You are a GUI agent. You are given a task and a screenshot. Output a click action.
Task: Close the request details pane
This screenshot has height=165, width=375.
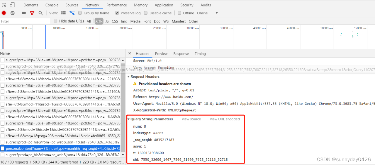pyautogui.click(x=130, y=54)
